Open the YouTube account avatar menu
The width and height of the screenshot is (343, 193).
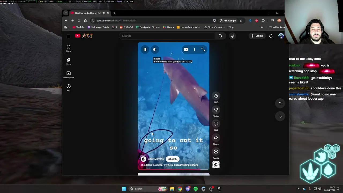[281, 36]
